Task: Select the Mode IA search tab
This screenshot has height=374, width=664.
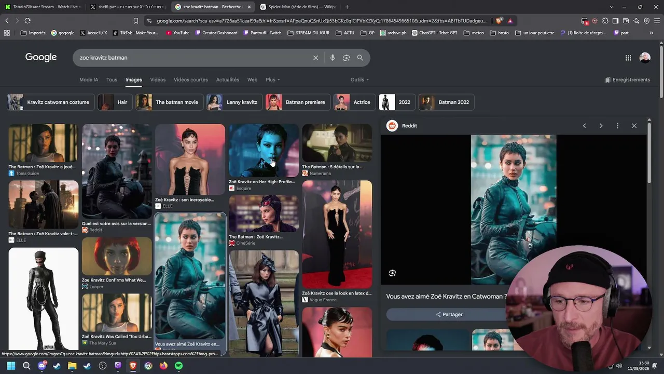Action: (89, 80)
